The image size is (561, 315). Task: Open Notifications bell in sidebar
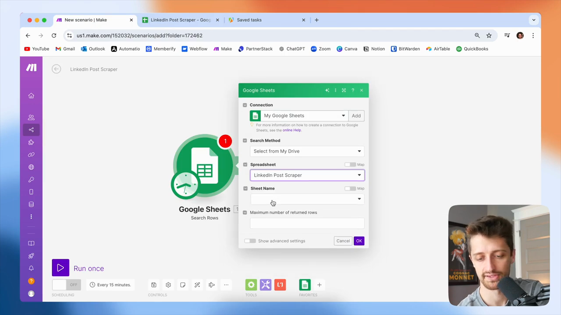pyautogui.click(x=31, y=268)
